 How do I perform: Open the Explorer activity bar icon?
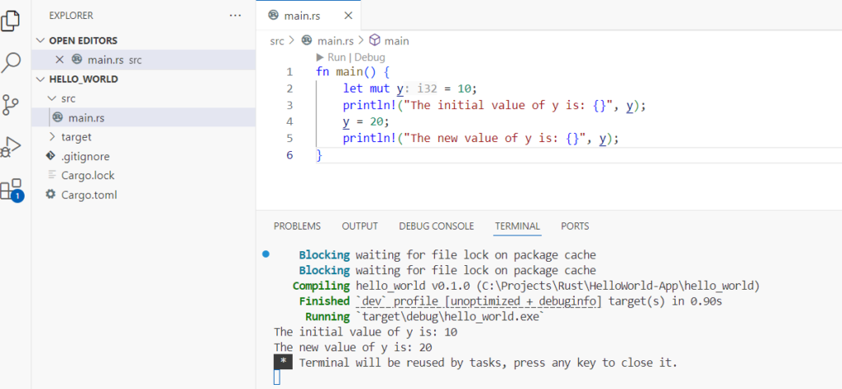(x=11, y=21)
